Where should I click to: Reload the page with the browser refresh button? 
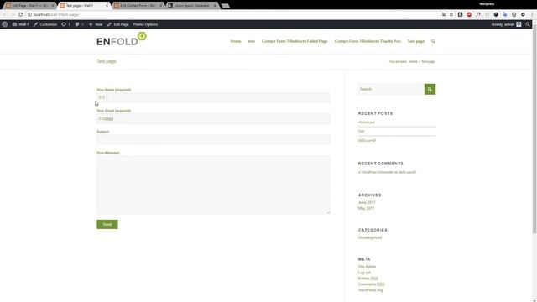coord(20,15)
